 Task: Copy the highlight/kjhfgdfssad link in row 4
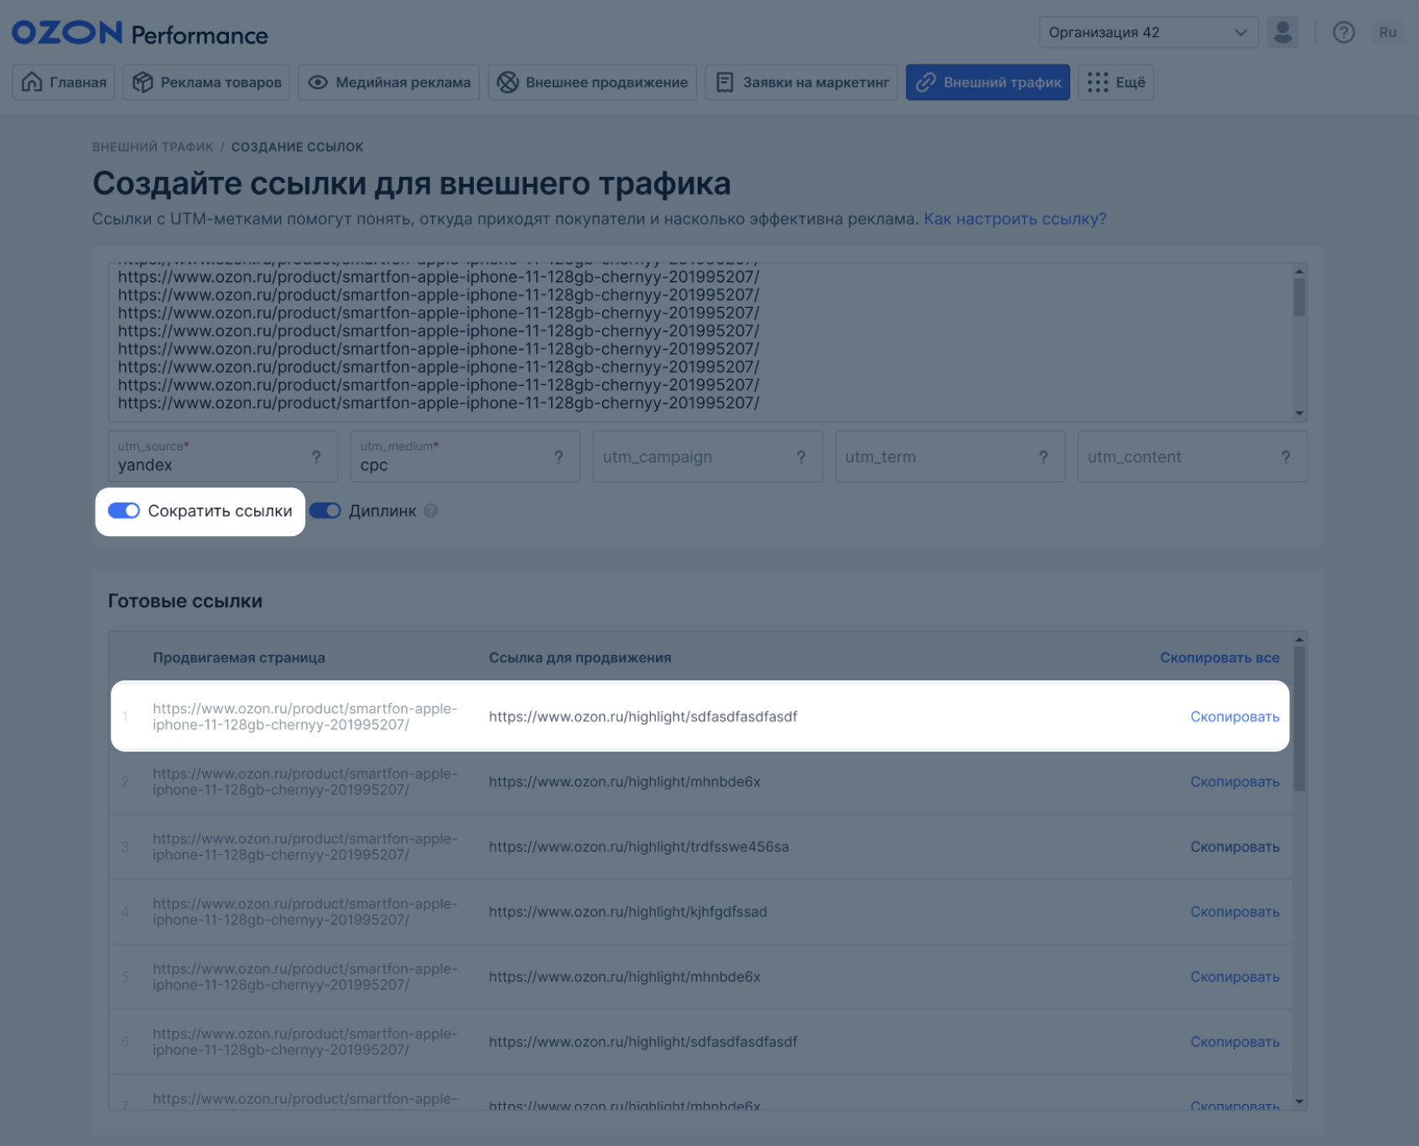(x=1234, y=912)
